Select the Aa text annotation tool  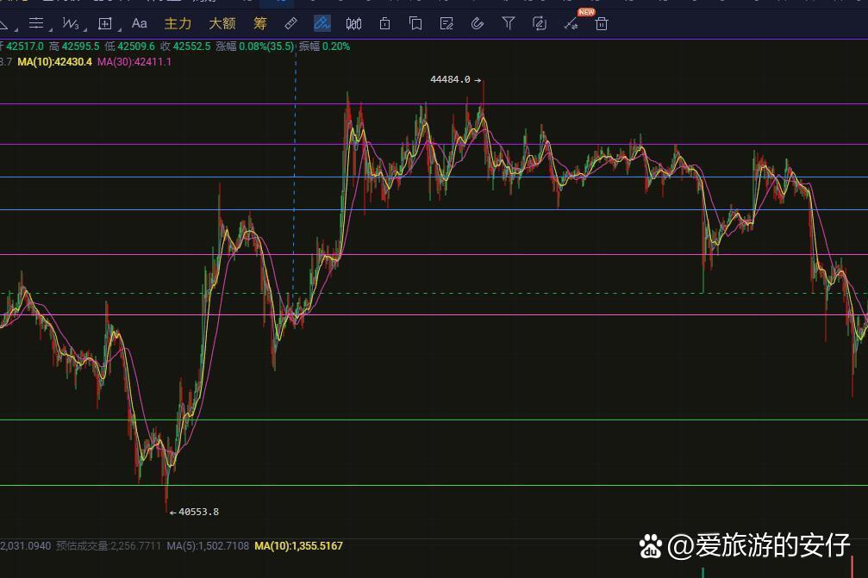point(139,23)
